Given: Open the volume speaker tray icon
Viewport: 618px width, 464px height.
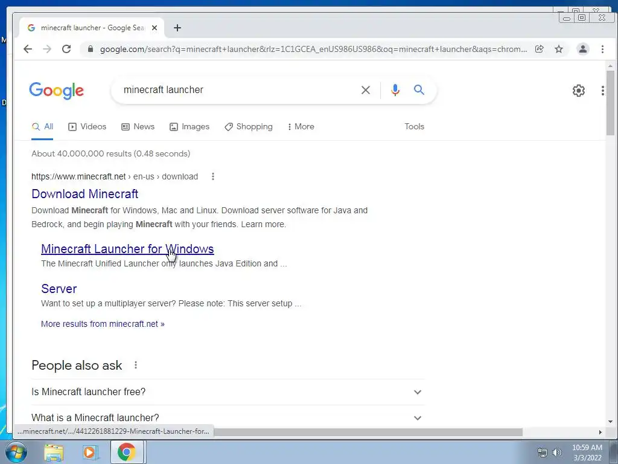Looking at the screenshot, I should pyautogui.click(x=557, y=453).
